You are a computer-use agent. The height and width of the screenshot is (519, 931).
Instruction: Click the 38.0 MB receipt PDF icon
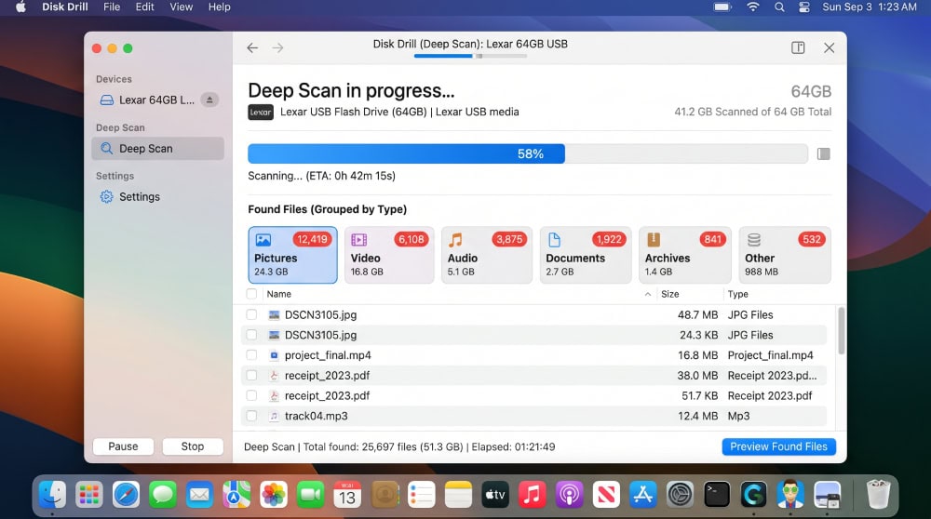pyautogui.click(x=274, y=376)
